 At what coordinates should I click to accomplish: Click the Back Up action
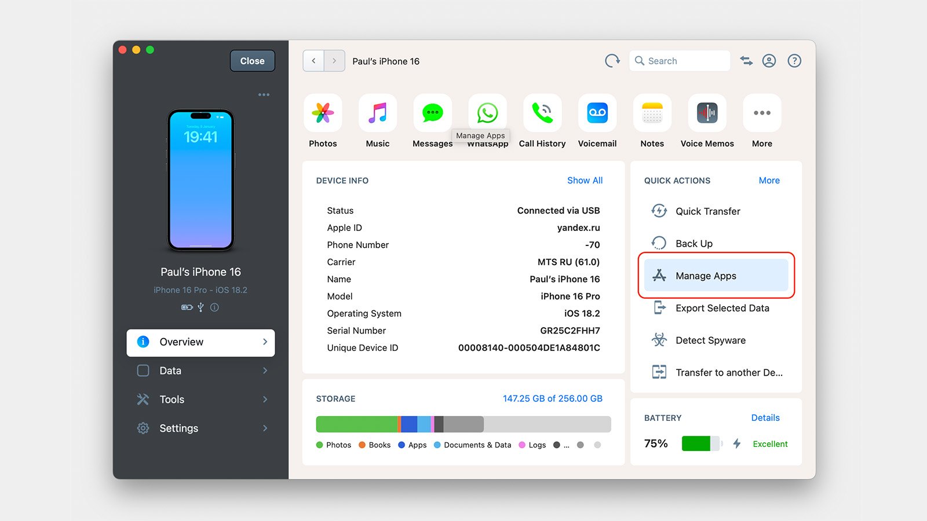[x=716, y=244]
